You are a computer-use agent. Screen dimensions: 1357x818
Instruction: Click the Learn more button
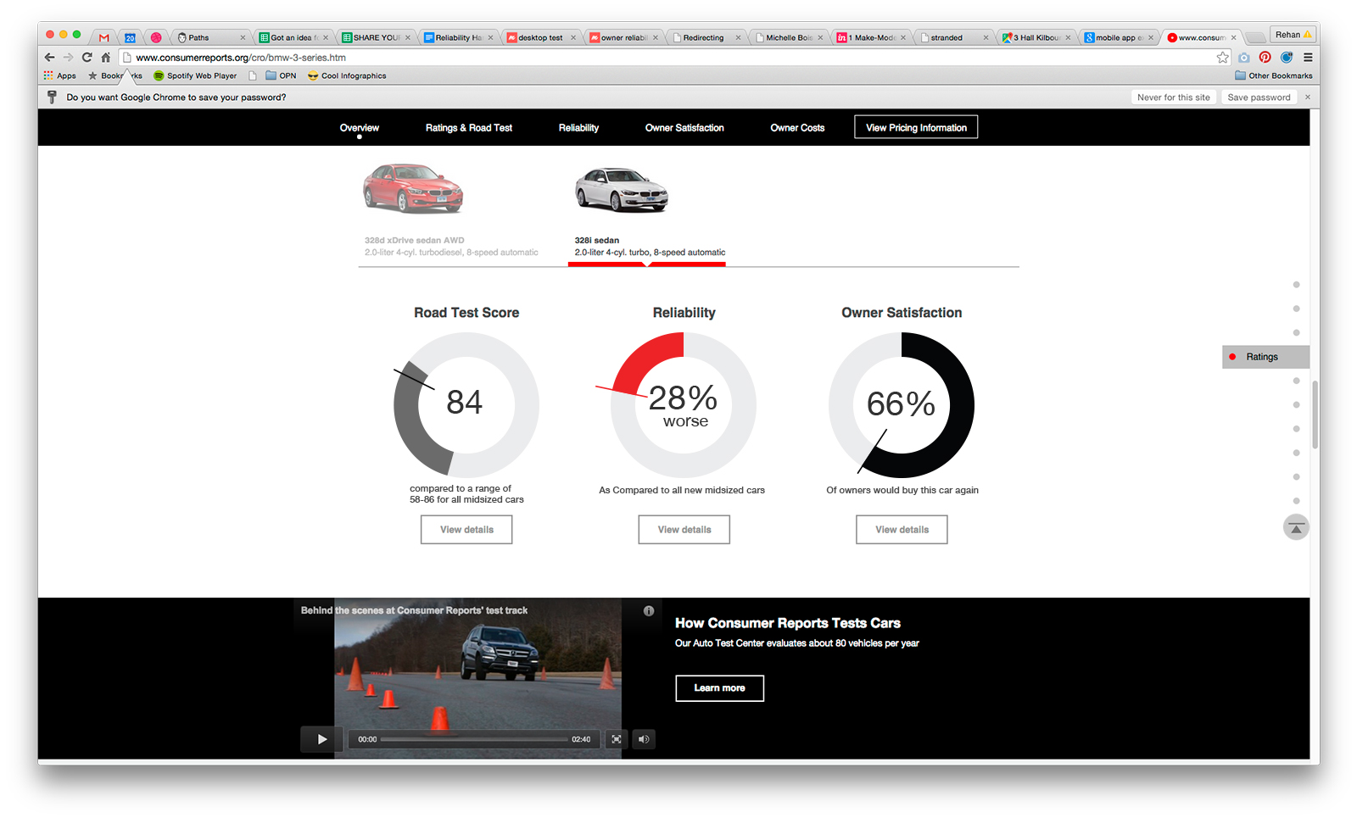719,688
